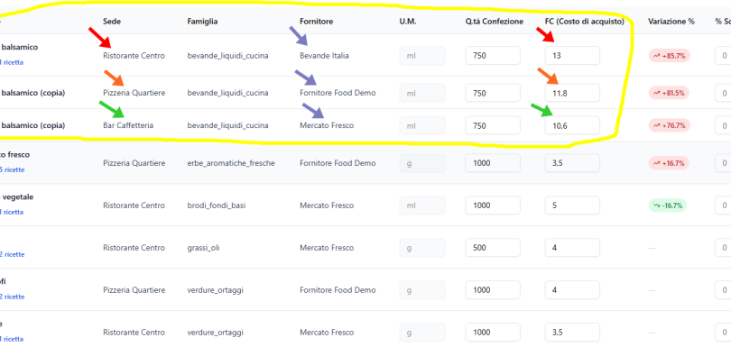Edit the cost field in brodi_fondi_basi row
Image resolution: width=731 pixels, height=347 pixels.
[572, 205]
